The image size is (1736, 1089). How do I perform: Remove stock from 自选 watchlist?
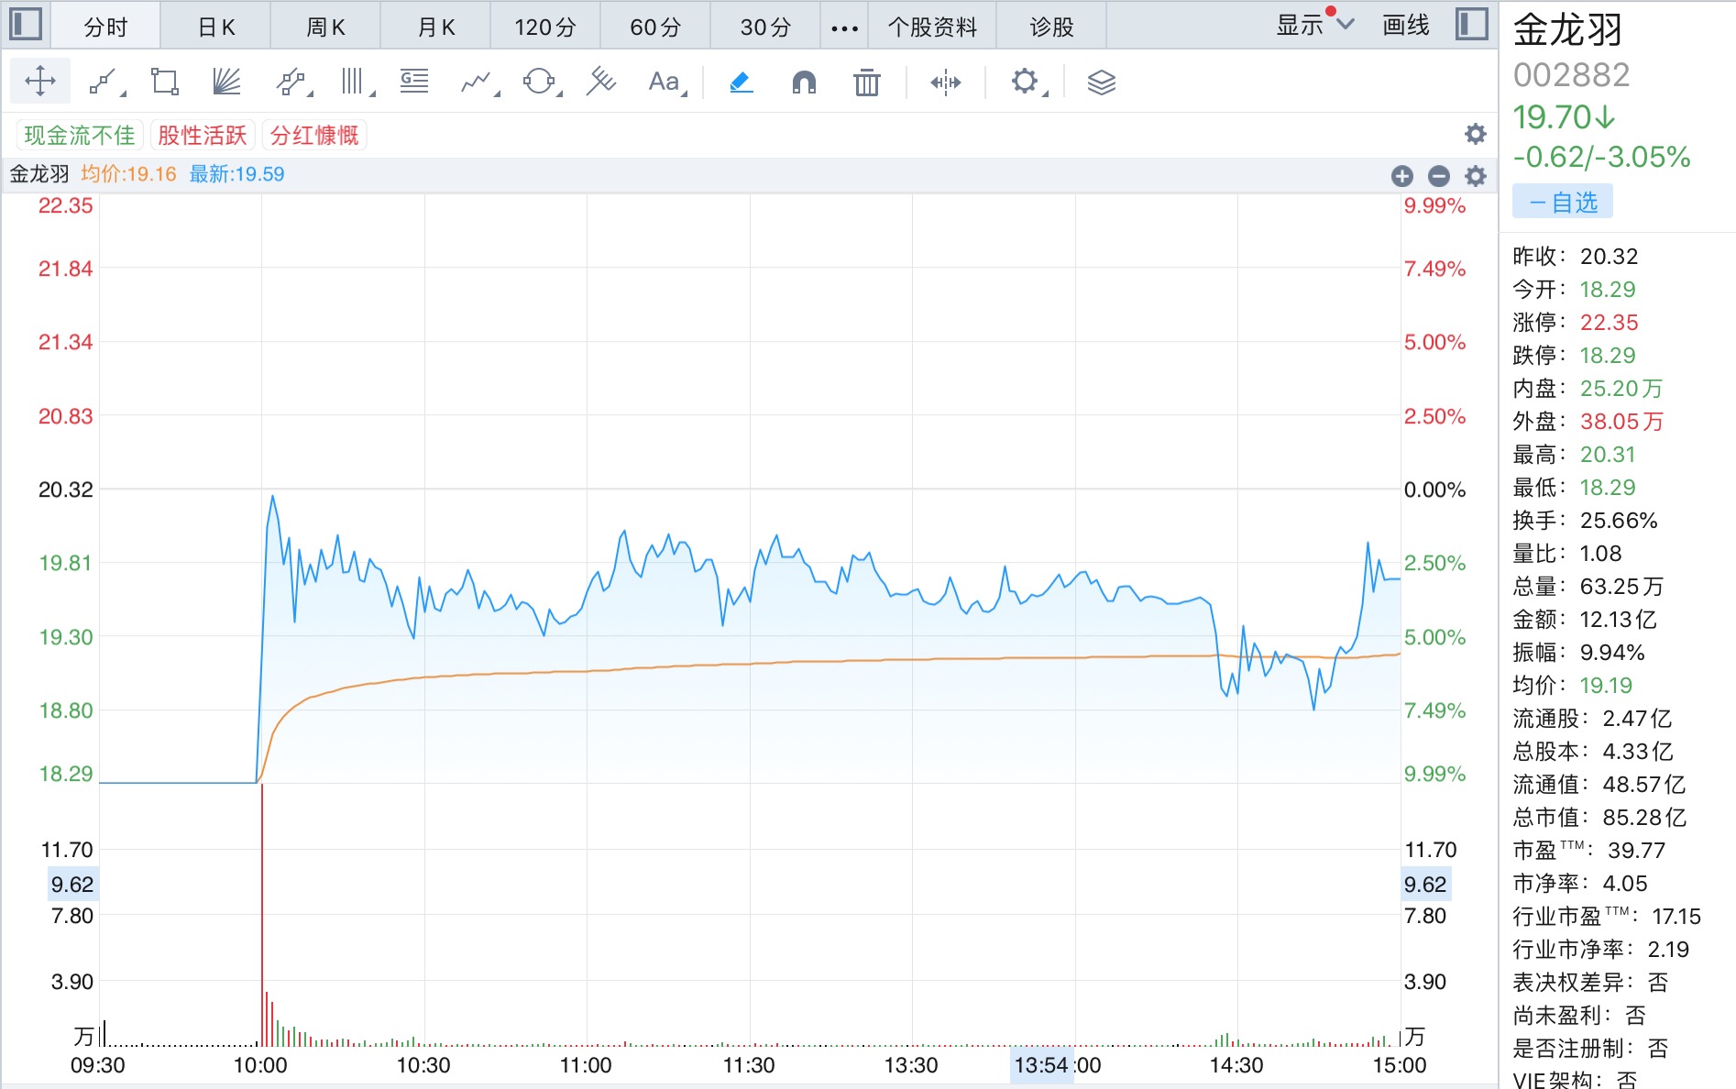tap(1563, 203)
